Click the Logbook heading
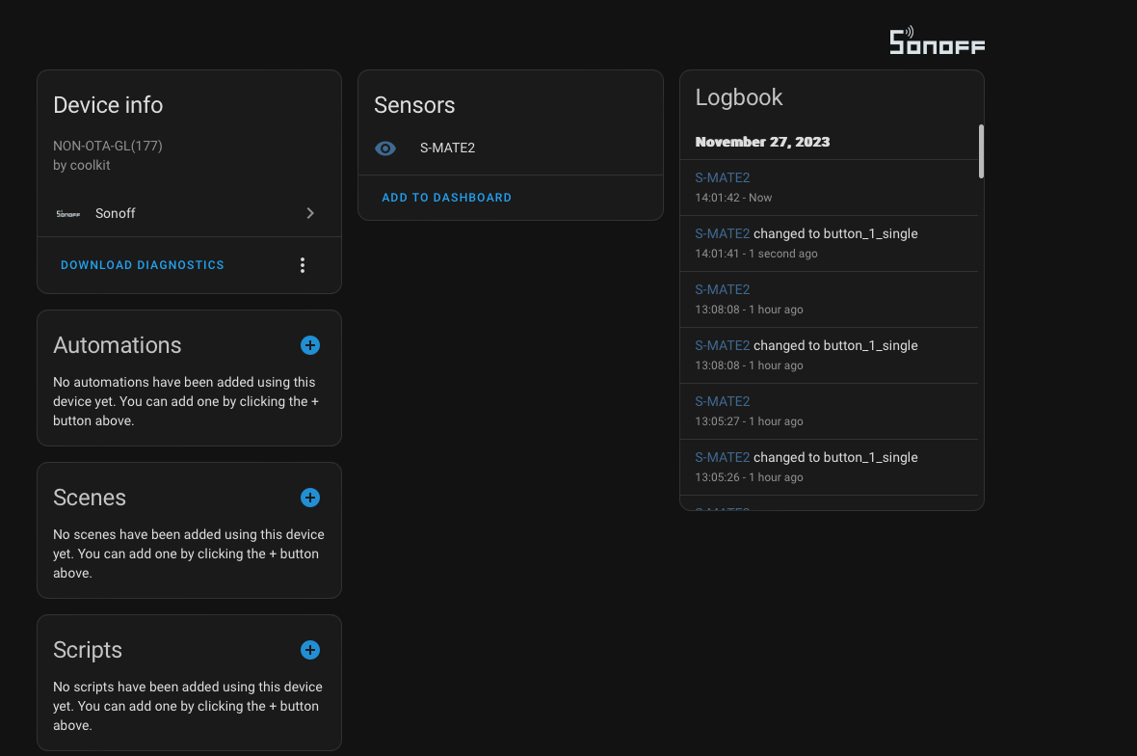Image resolution: width=1137 pixels, height=756 pixels. 739,97
